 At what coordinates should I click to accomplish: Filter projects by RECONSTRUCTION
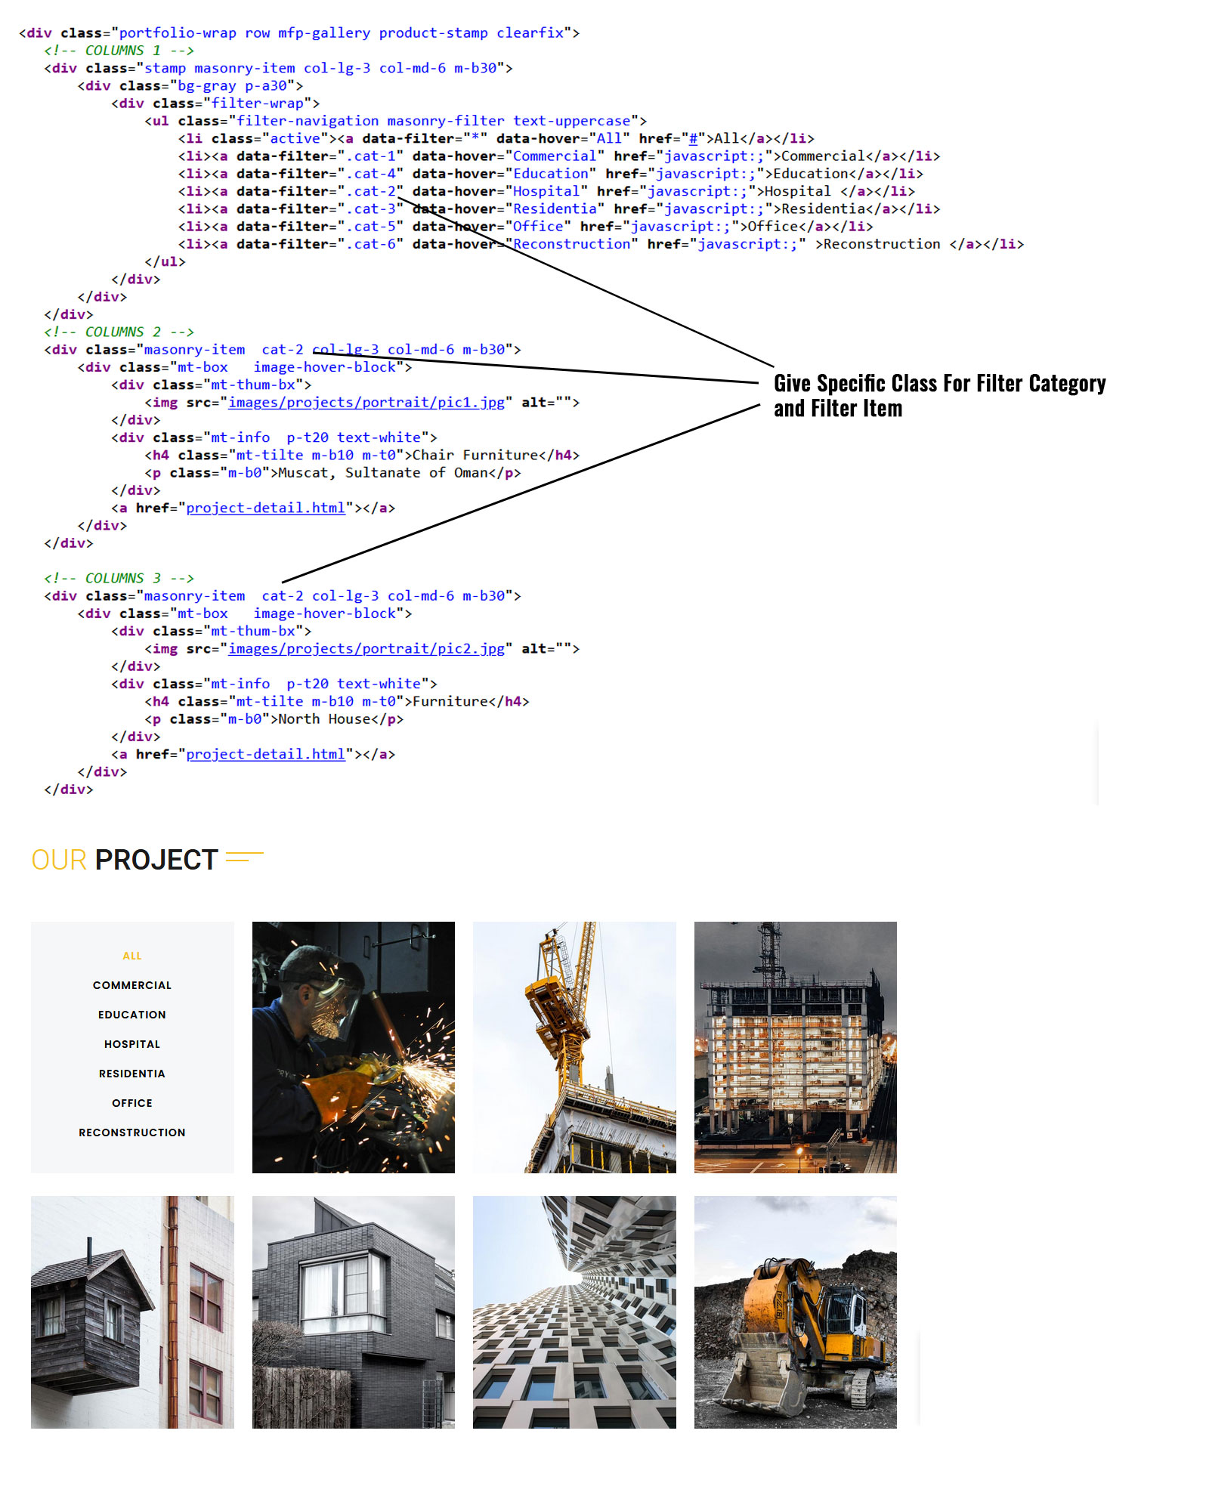(132, 1132)
